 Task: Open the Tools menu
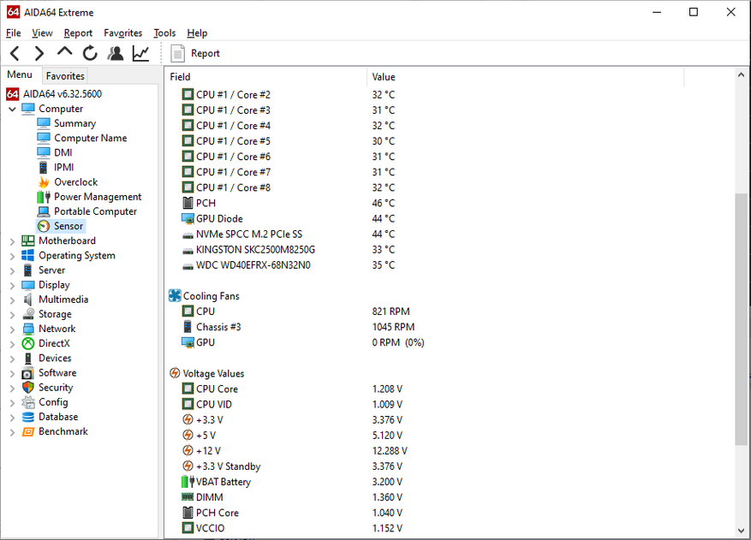164,33
